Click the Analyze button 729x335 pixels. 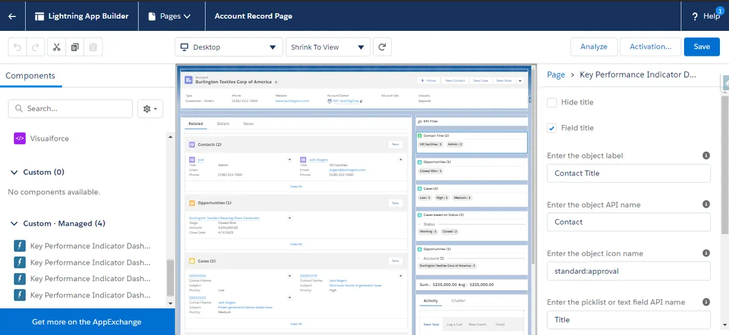pyautogui.click(x=594, y=47)
